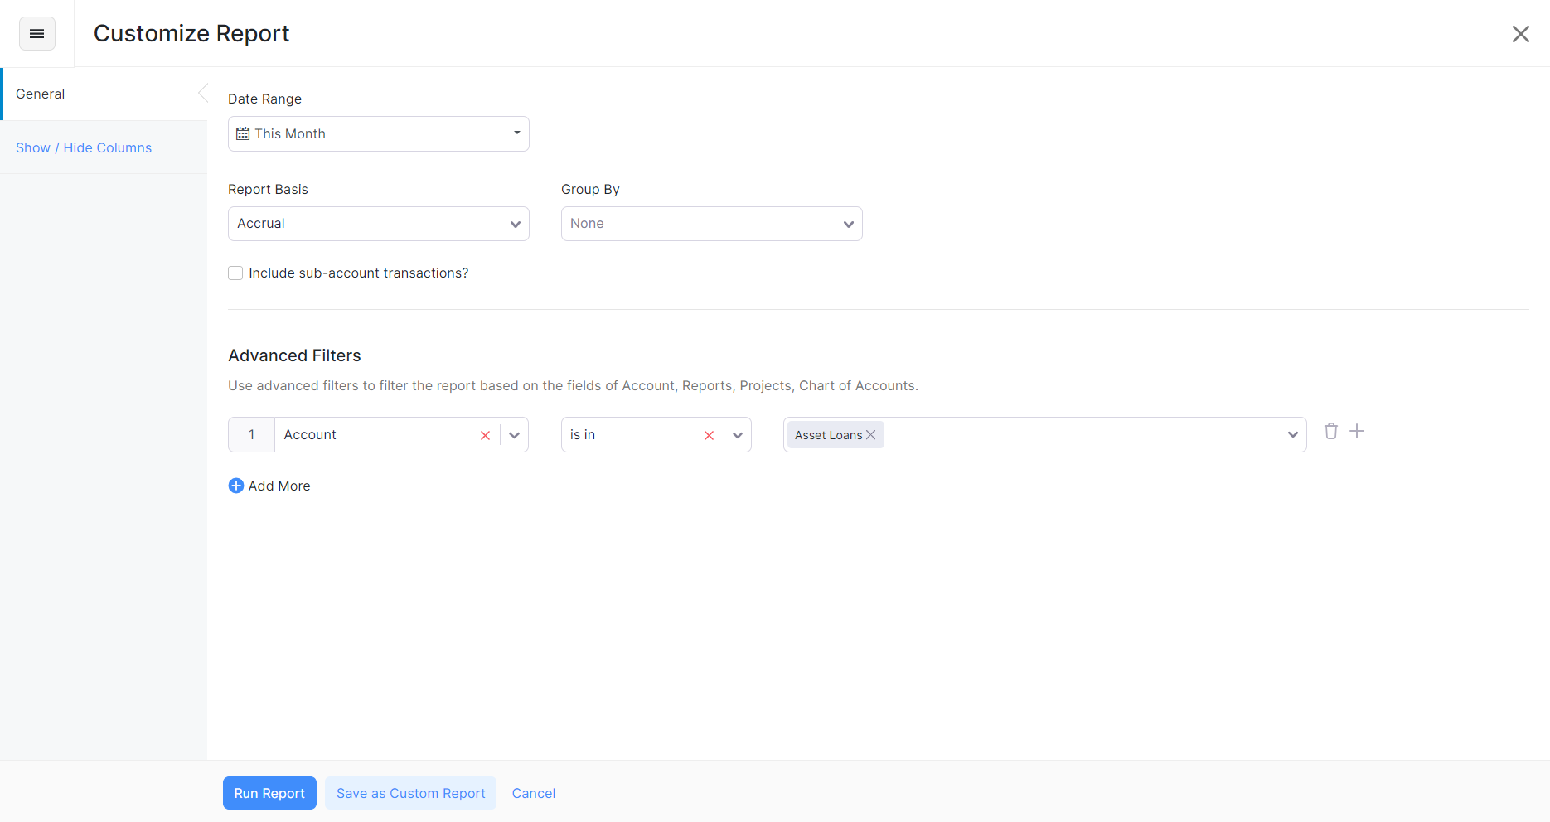This screenshot has width=1550, height=822.
Task: Save as Custom Report
Action: [x=410, y=793]
